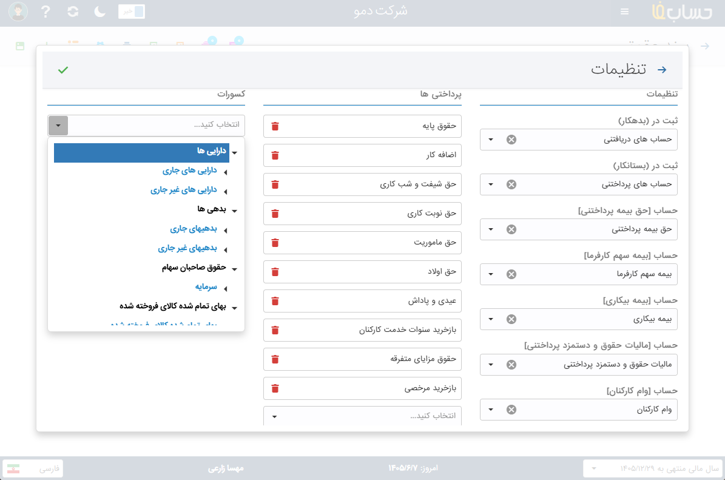Clear the حق بیمه پرداختنی selection
This screenshot has width=725, height=480.
click(x=511, y=229)
